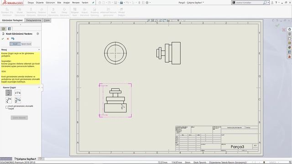292x164 pixels.
Task: Select the auxiliary cutting line type
Action: [9, 100]
